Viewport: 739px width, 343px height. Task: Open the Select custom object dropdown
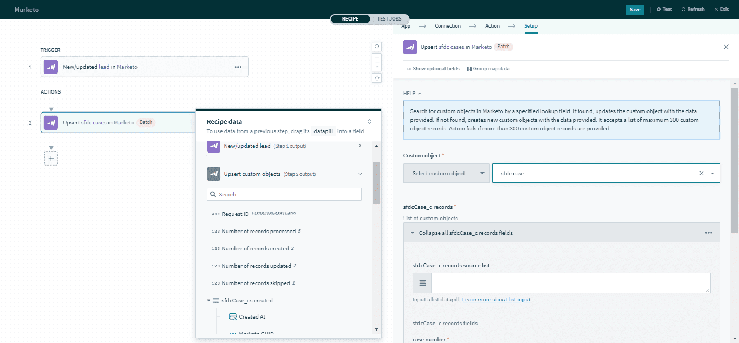446,173
